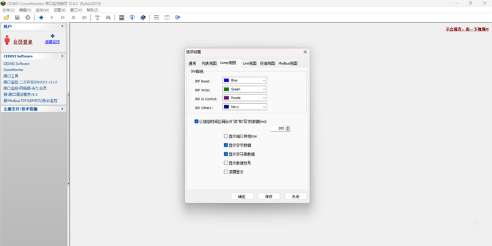
Task: Switch to the 列表视图 tab
Action: pyautogui.click(x=209, y=64)
